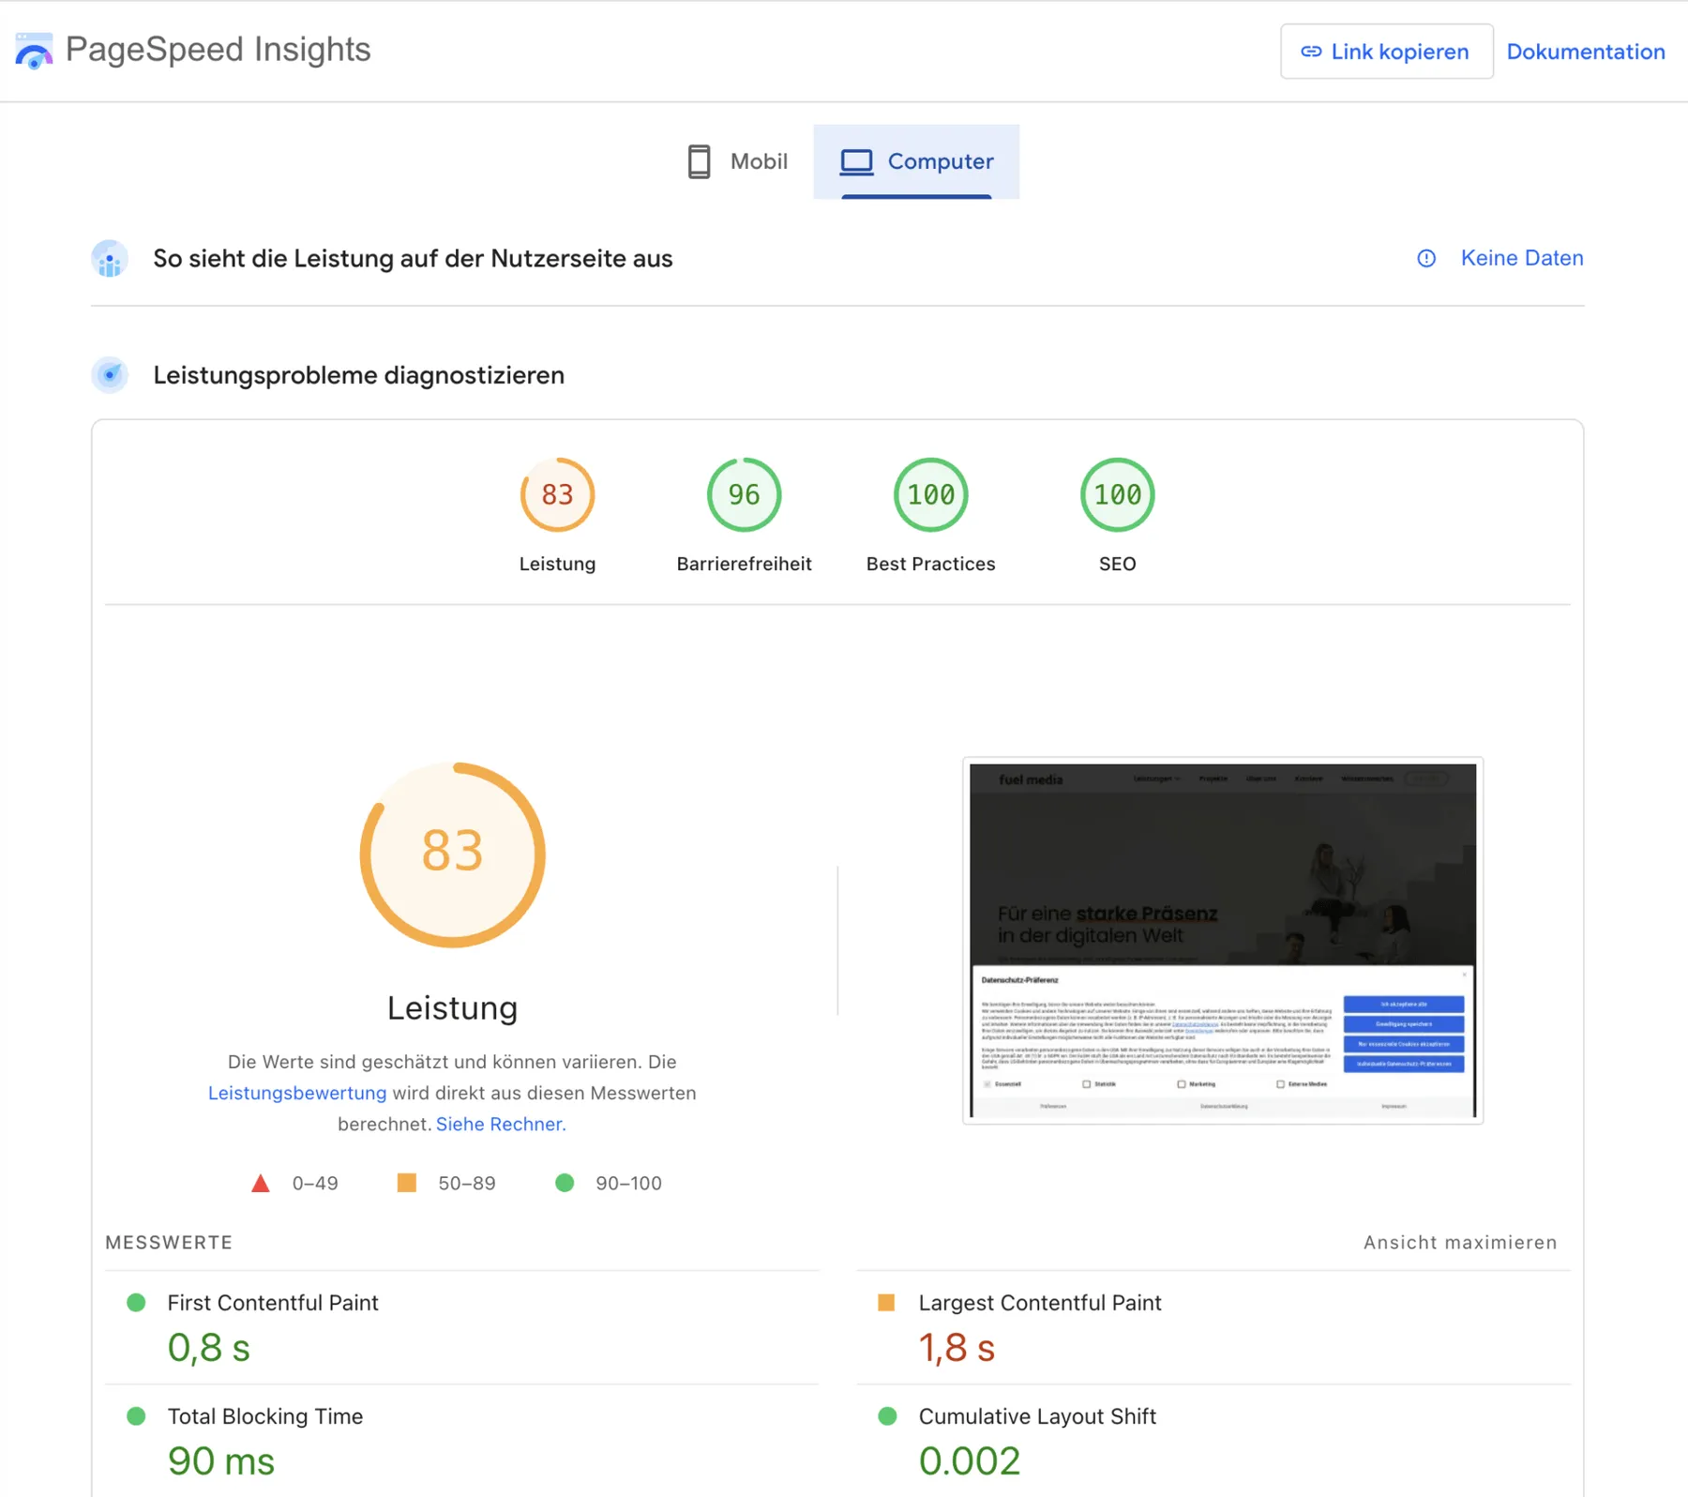Click the orange square beside Largest Contentful Paint
Screen dimensions: 1688x1497
tap(886, 1303)
